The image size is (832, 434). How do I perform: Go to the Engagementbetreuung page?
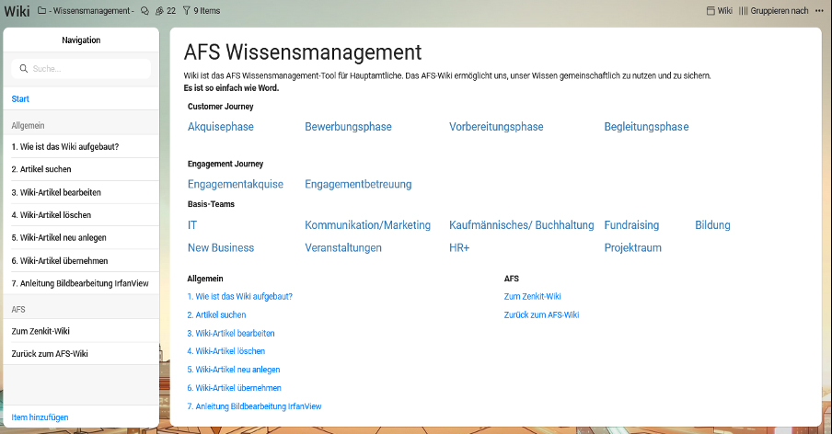pyautogui.click(x=358, y=184)
